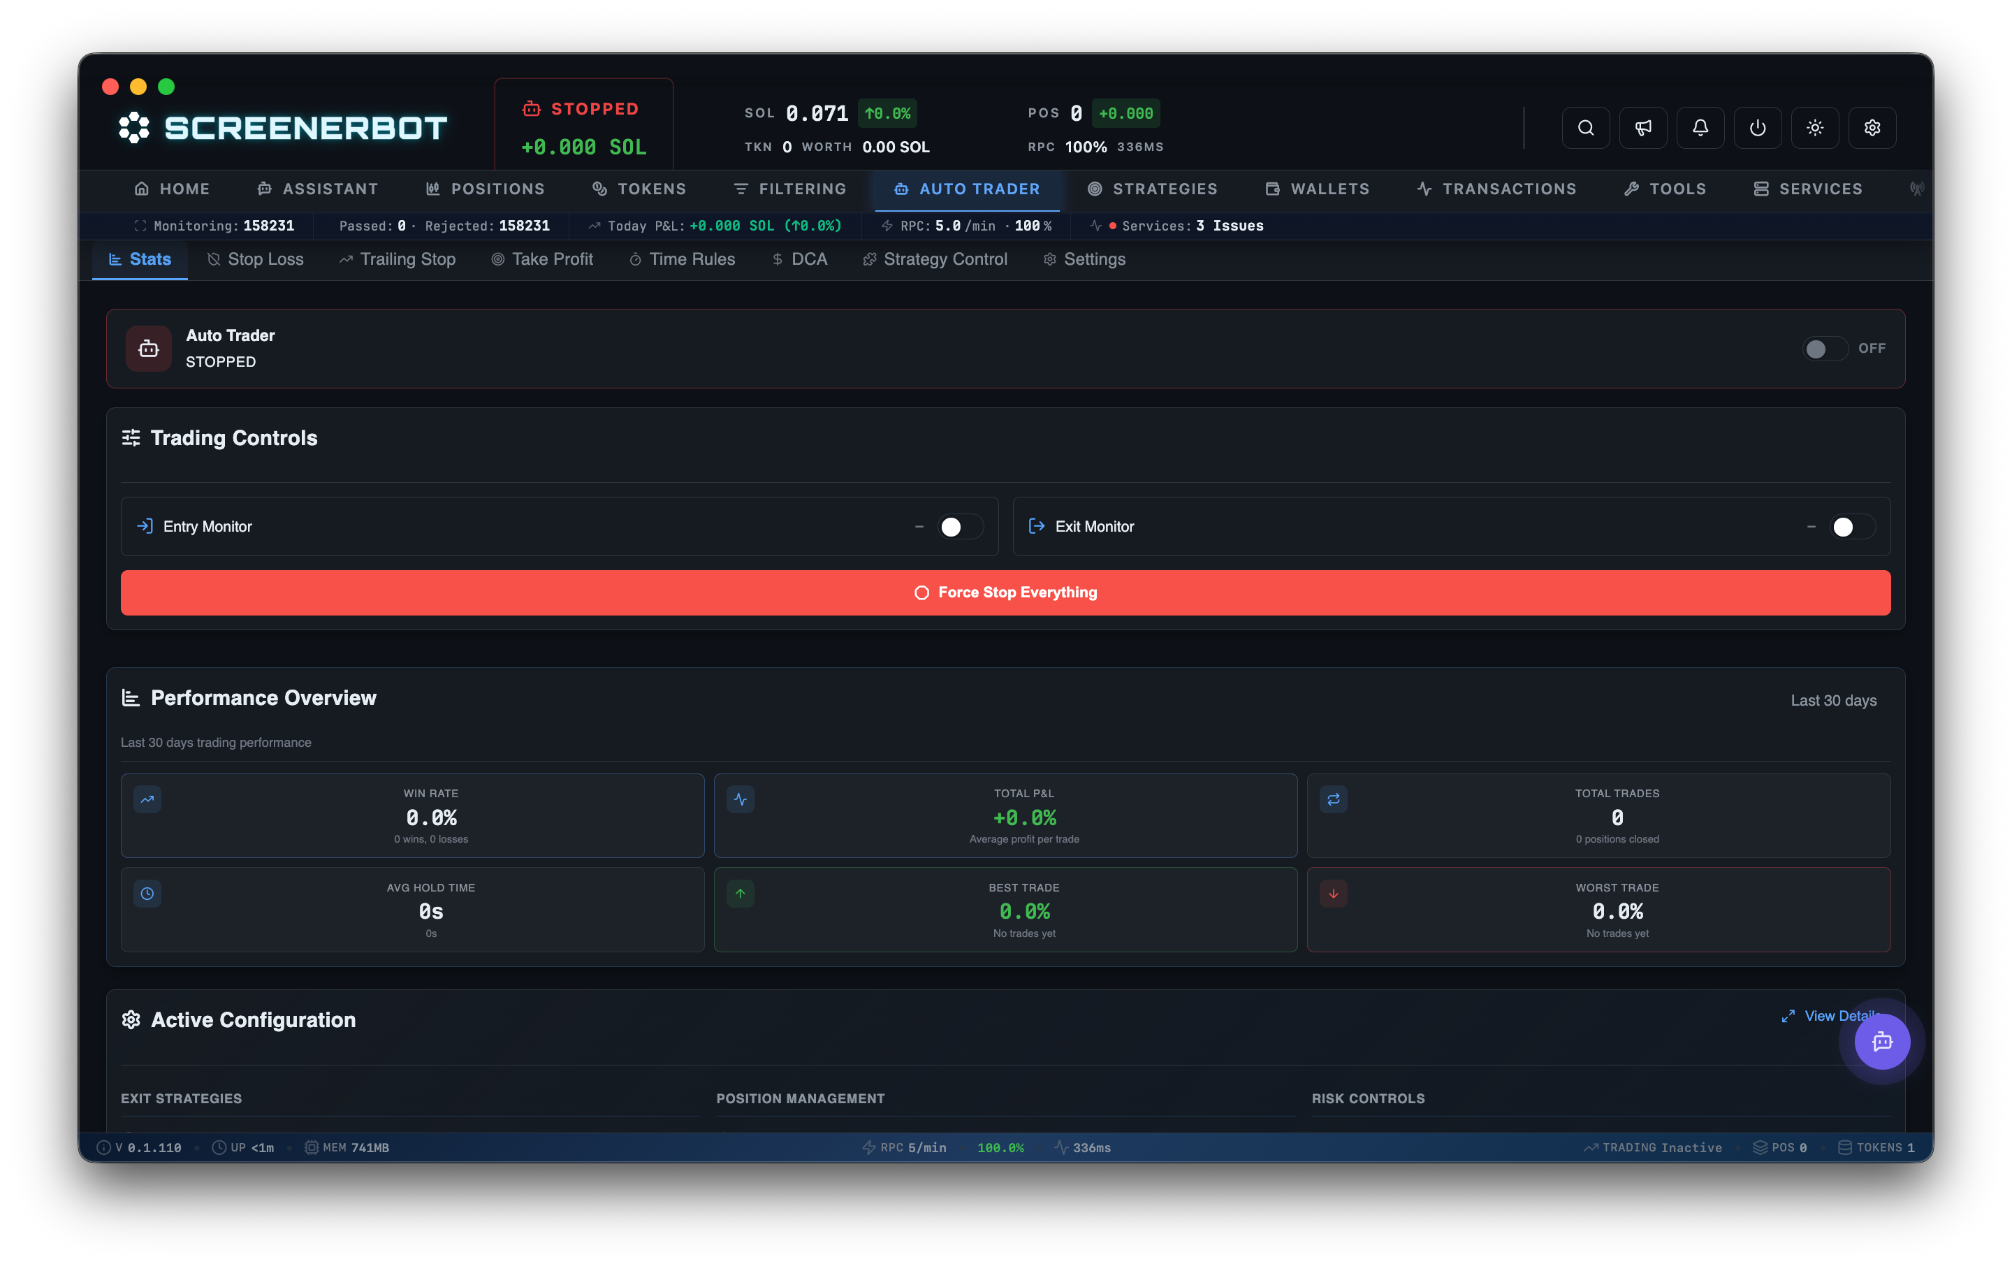This screenshot has width=2012, height=1266.
Task: Open the Last 30 days selector
Action: coord(1833,700)
